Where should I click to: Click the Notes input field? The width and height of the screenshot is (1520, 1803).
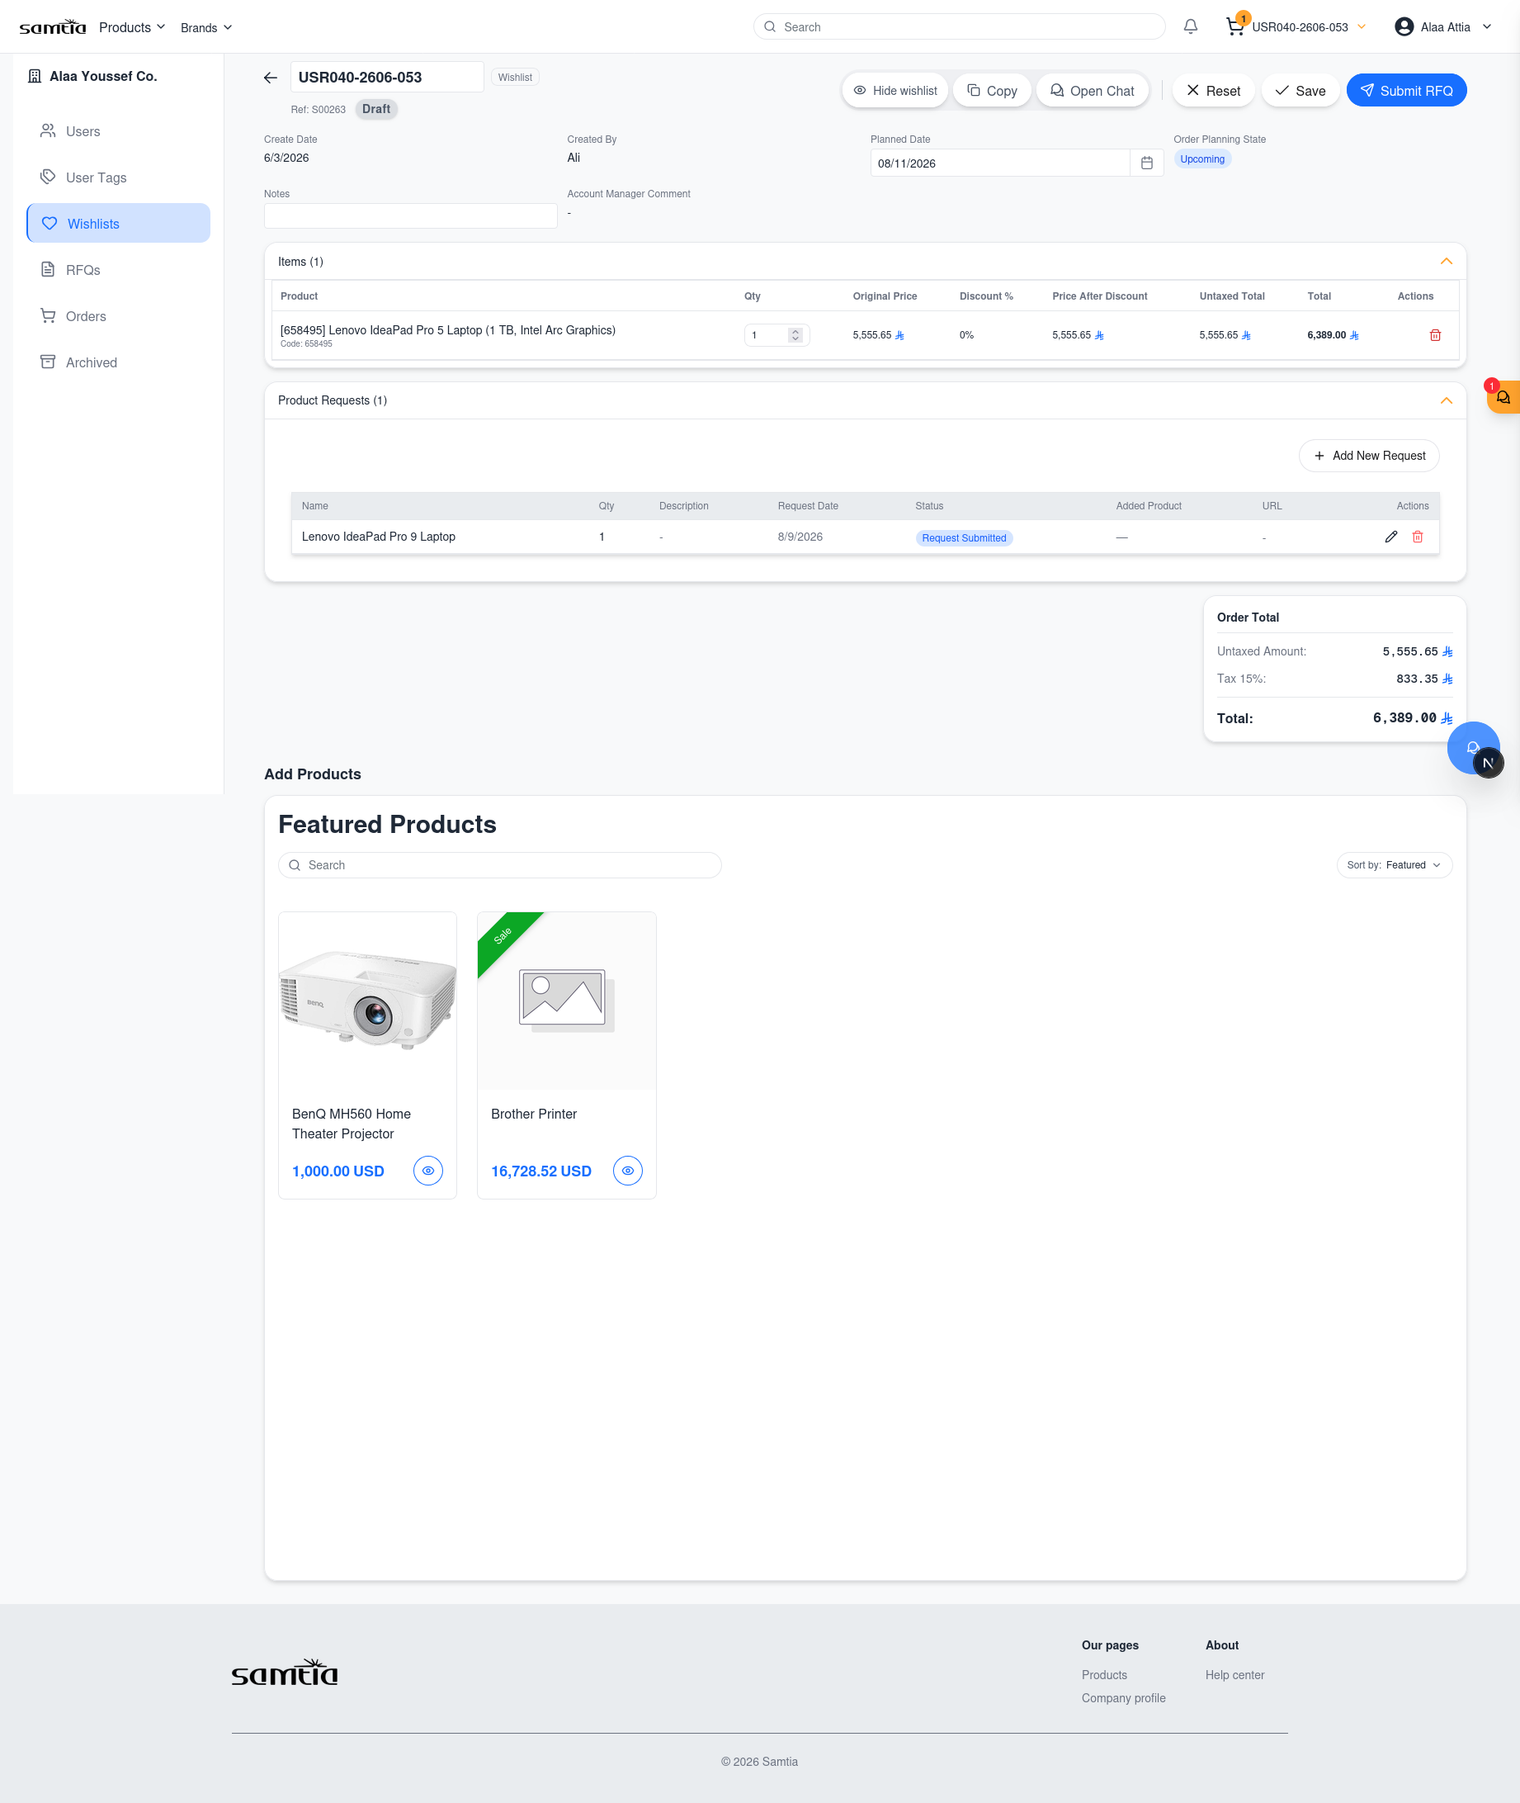point(410,215)
